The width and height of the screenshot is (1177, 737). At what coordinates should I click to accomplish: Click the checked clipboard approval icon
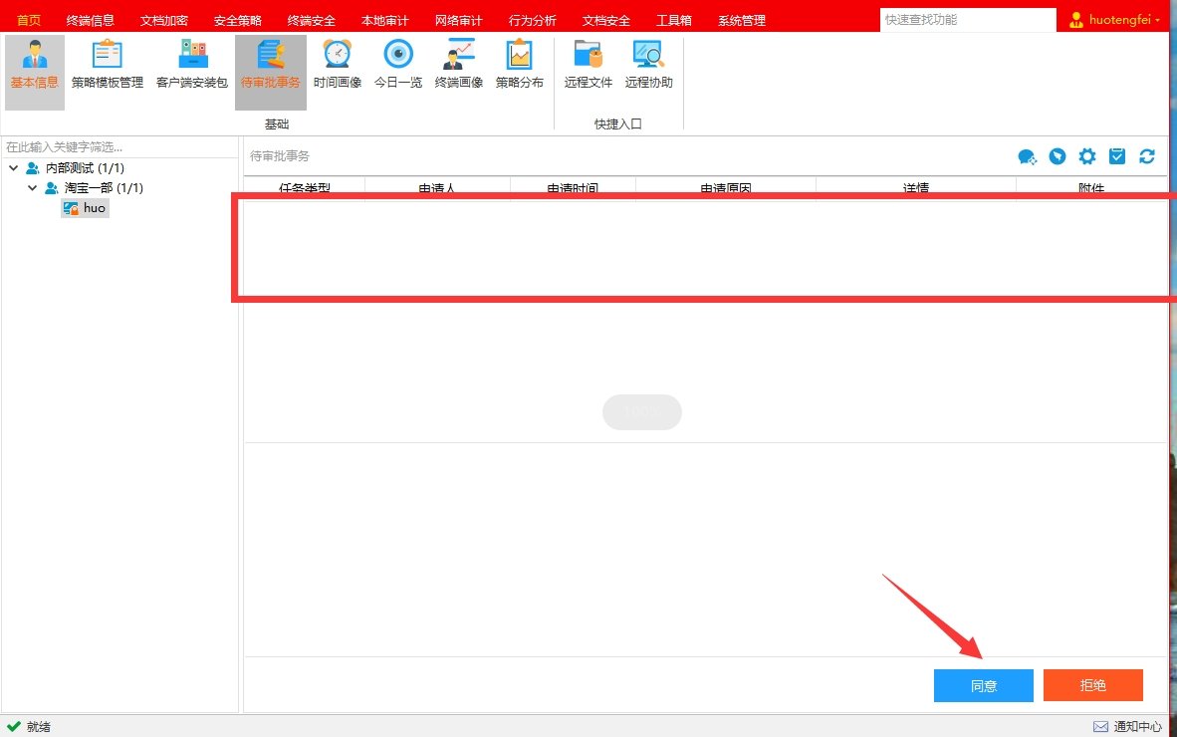pyautogui.click(x=1117, y=156)
